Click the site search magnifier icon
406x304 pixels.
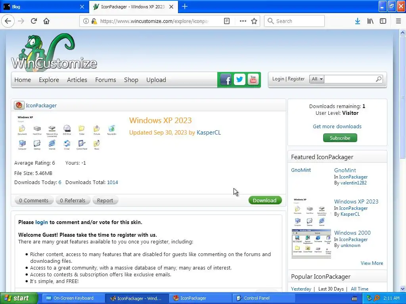(379, 79)
